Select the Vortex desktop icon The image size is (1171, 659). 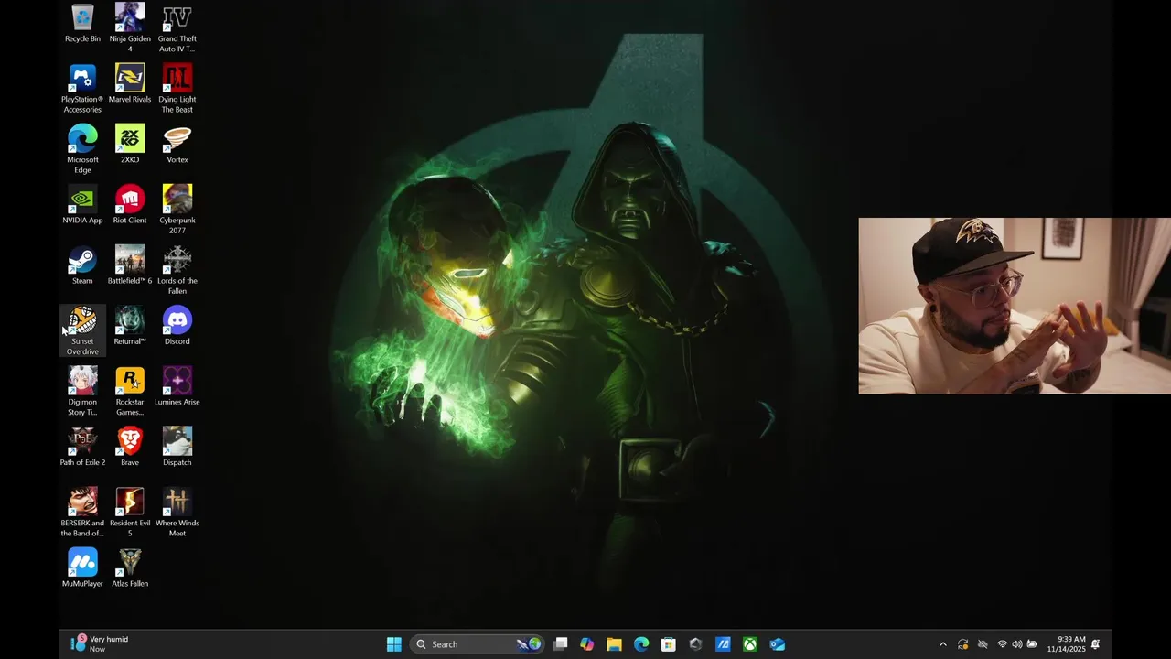click(177, 145)
